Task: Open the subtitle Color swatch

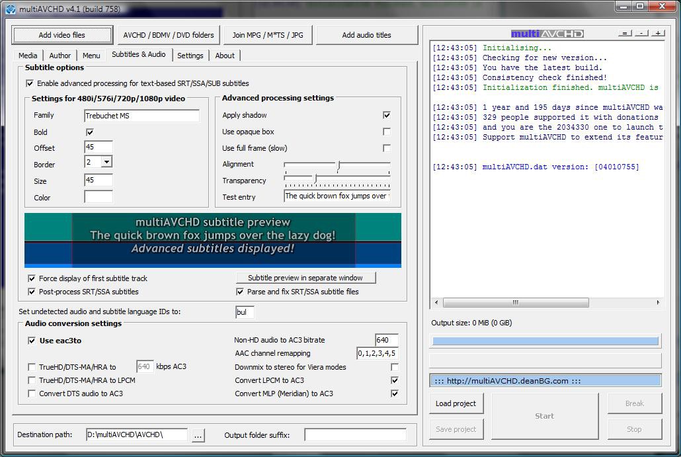Action: 99,197
